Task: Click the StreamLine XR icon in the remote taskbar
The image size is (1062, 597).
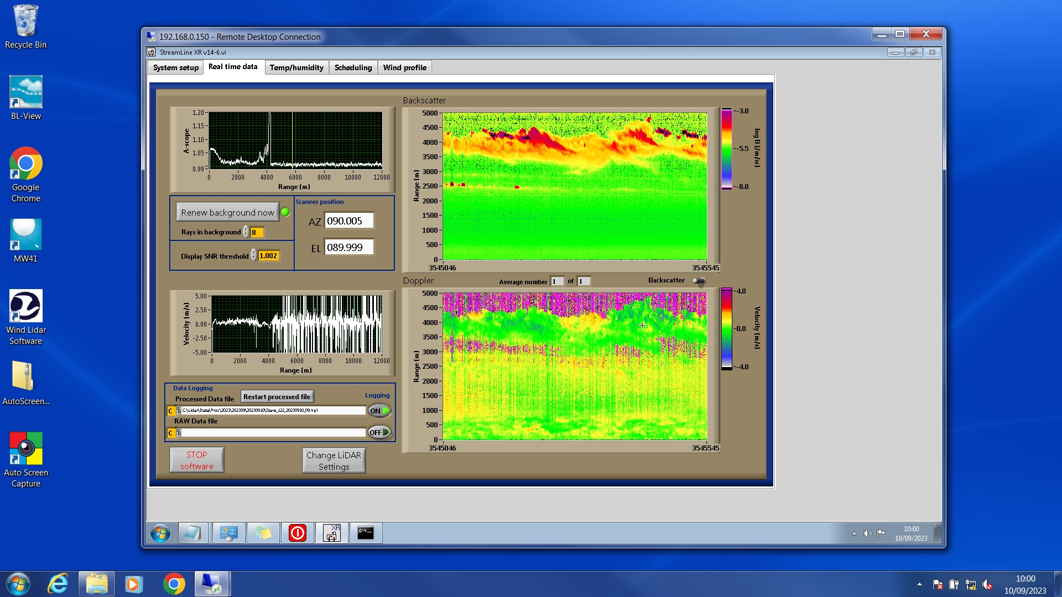Action: [x=331, y=533]
